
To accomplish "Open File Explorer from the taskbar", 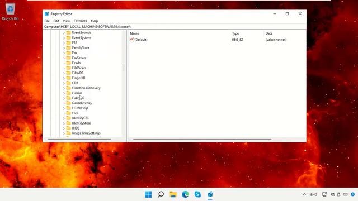I will point(173,194).
